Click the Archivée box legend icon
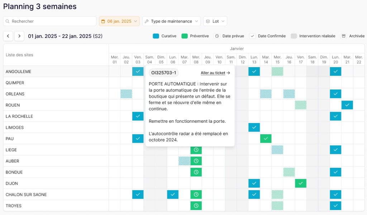Viewport: 367px width, 215px height. [x=344, y=36]
